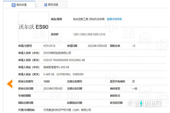The image size is (170, 113).
Task: Click the 代理/办理机构 label
Action: tap(26, 110)
